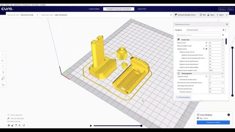
Task: Open the Настройки menu
Action: point(35,5)
